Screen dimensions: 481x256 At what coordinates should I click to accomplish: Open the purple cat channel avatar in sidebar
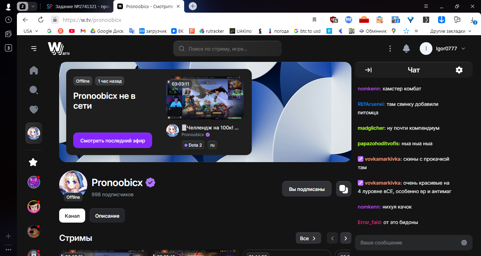[x=34, y=182]
